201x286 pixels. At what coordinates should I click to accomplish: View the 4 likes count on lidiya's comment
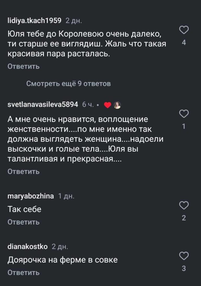tap(184, 43)
